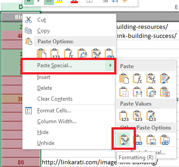Image resolution: width=179 pixels, height=167 pixels.
Task: Open Format Cells... dialog entry
Action: pos(54,111)
